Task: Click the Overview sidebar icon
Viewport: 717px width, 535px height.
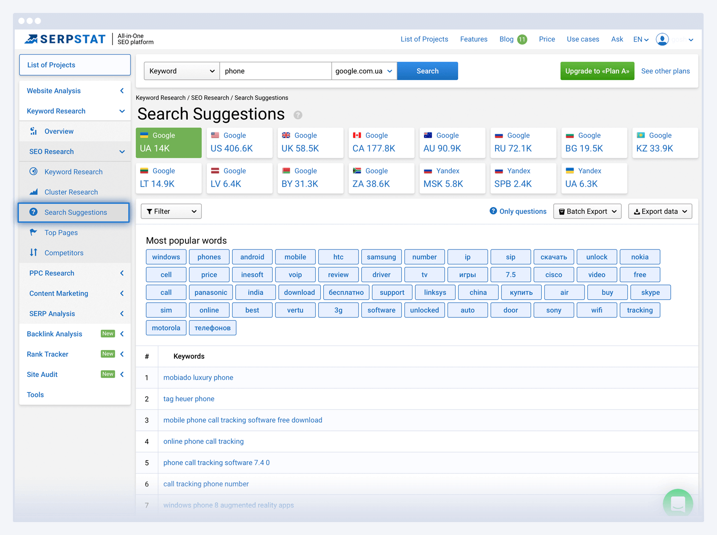Action: point(34,131)
